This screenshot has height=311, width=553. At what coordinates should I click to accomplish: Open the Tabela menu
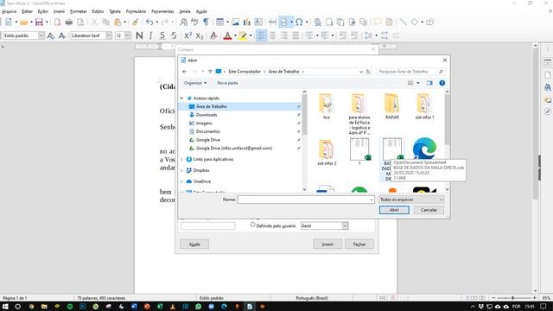115,11
